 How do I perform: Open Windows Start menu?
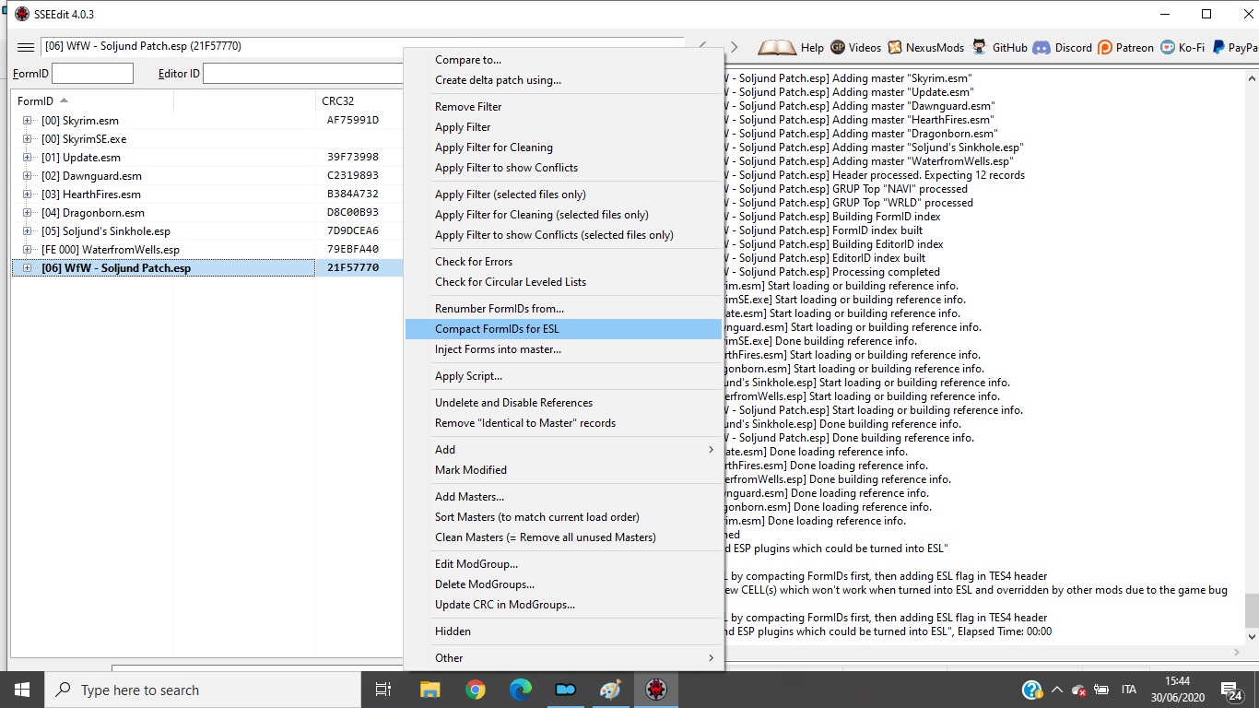[22, 690]
